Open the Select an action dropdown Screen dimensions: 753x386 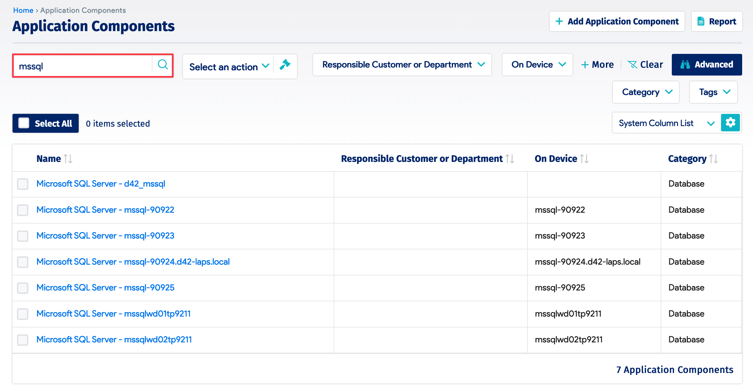click(229, 66)
